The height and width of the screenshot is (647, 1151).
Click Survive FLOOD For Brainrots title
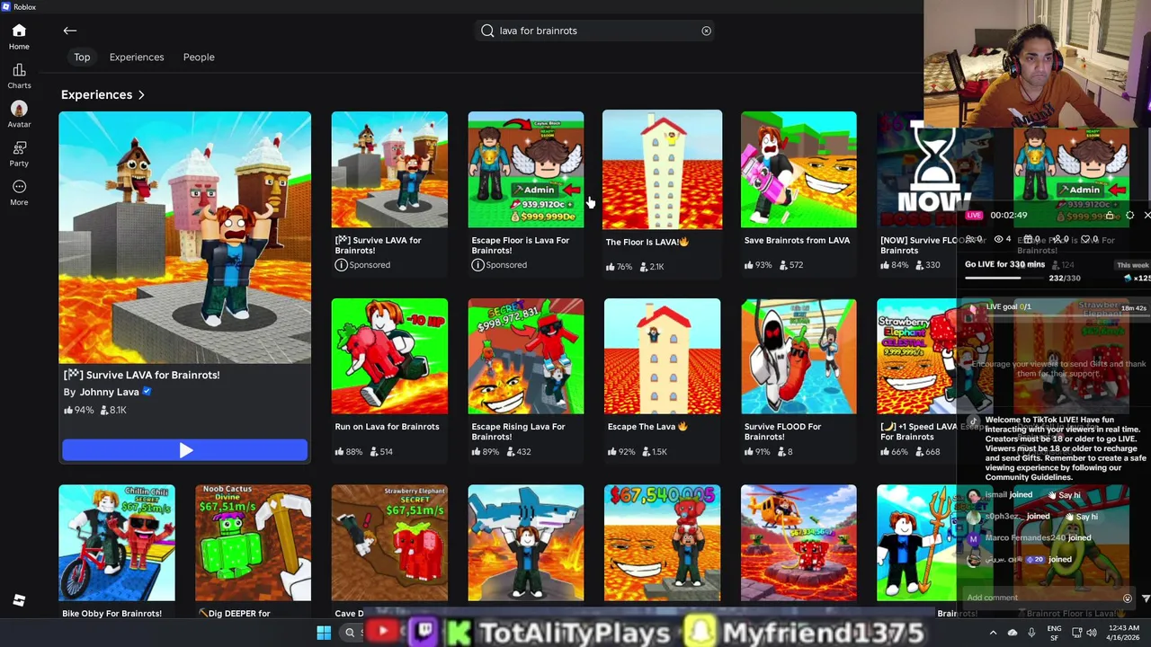782,431
